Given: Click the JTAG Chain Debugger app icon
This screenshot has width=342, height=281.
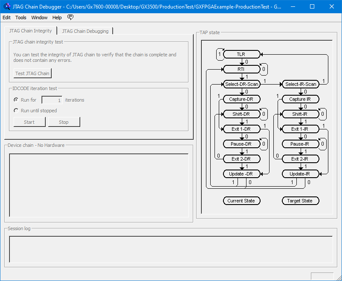Looking at the screenshot, I should tap(6, 6).
